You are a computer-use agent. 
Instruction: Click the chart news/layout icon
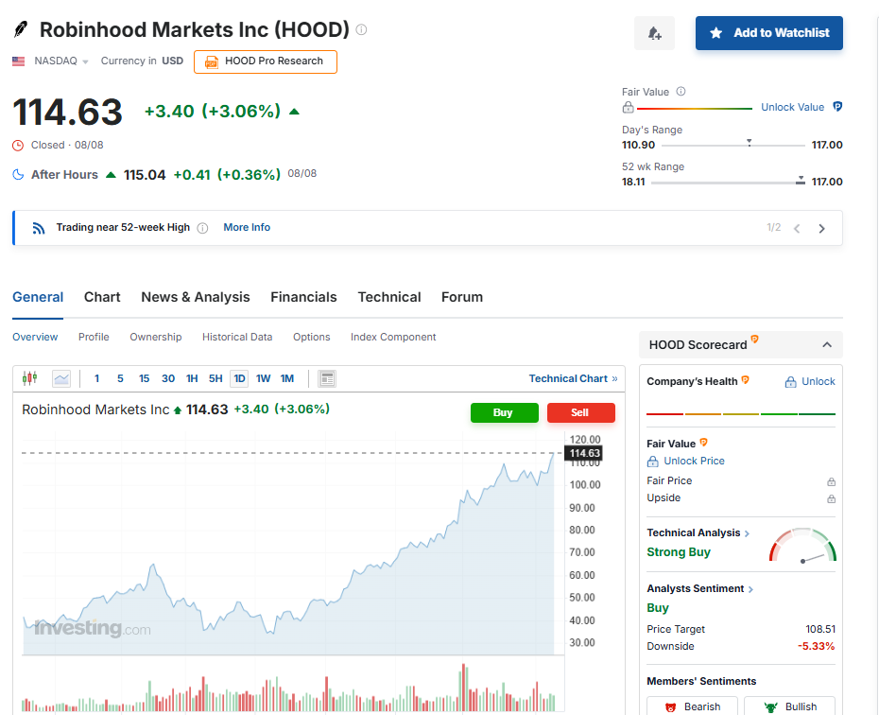(x=327, y=379)
